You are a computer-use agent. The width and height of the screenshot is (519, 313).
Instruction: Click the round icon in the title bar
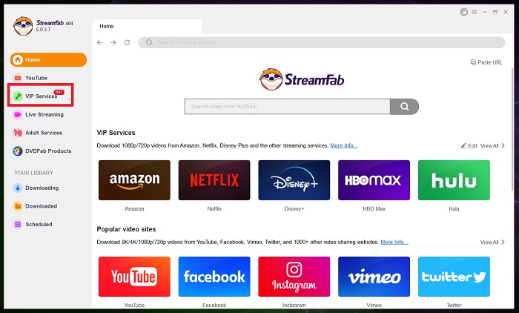463,12
